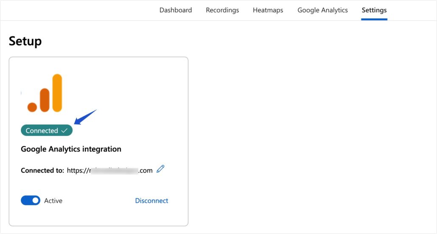Select the Settings tab
437x234 pixels.
(x=374, y=10)
